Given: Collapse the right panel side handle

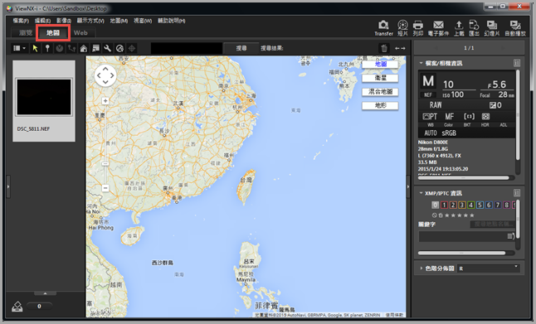Looking at the screenshot, I should (408, 186).
